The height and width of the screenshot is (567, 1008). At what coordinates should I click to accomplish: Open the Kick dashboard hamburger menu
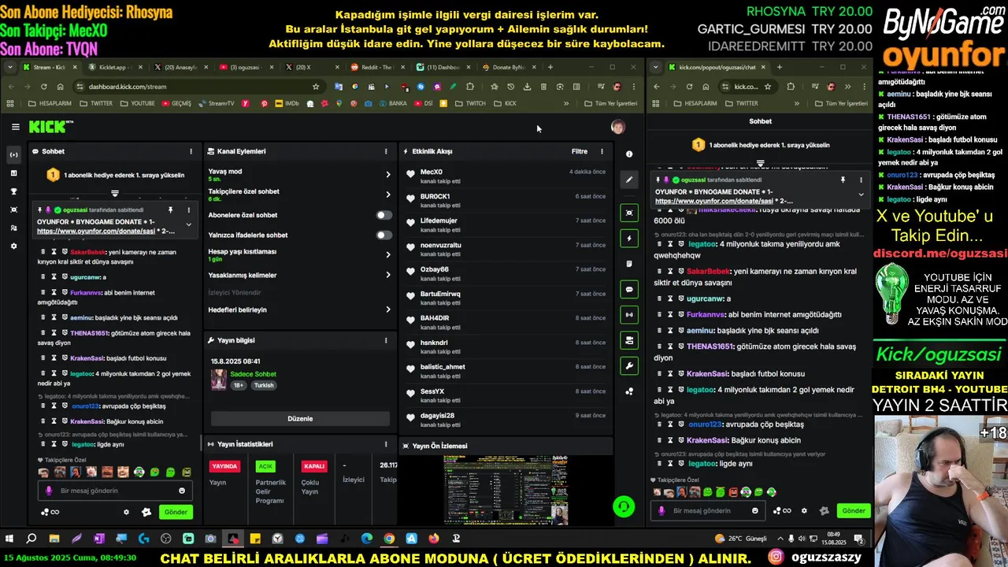pos(15,127)
